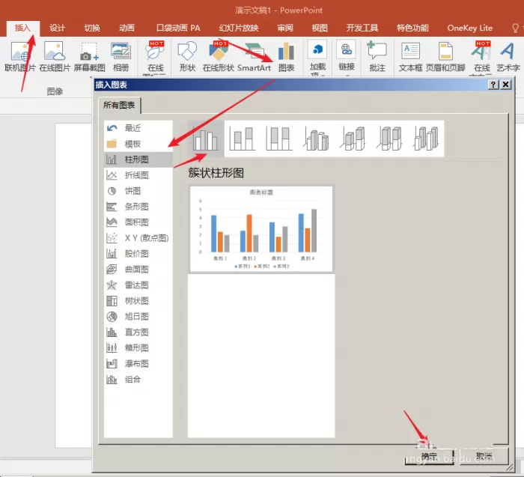The height and width of the screenshot is (477, 524).
Task: Choose 面积图 area chart category
Action: click(x=138, y=222)
